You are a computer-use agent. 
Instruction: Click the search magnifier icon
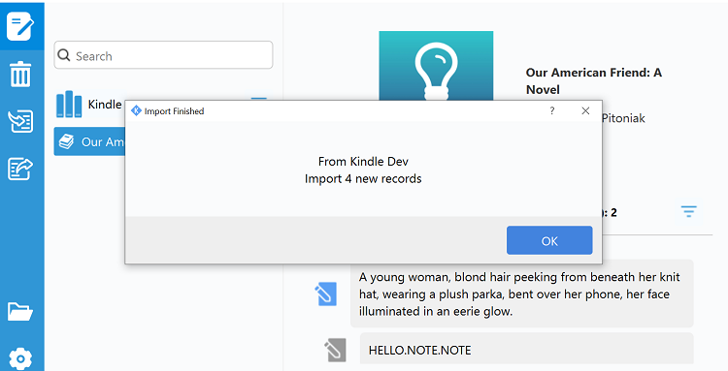(x=64, y=55)
